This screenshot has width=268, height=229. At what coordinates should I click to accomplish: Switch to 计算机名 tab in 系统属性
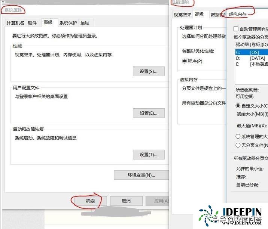[x=15, y=23]
